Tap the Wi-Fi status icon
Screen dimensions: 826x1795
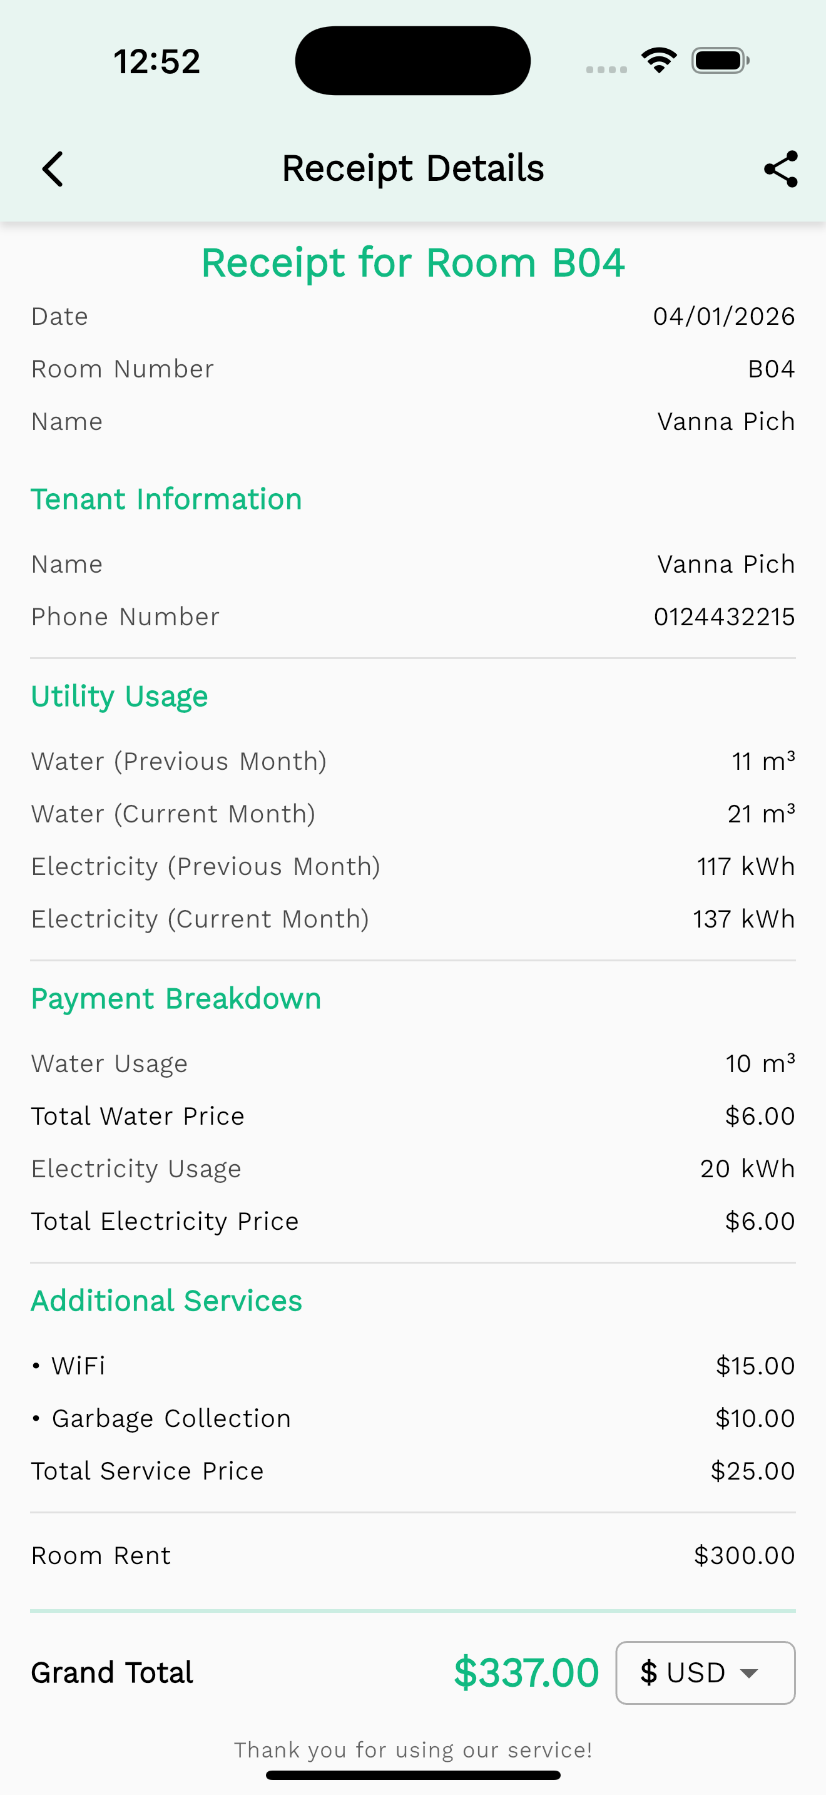[659, 61]
